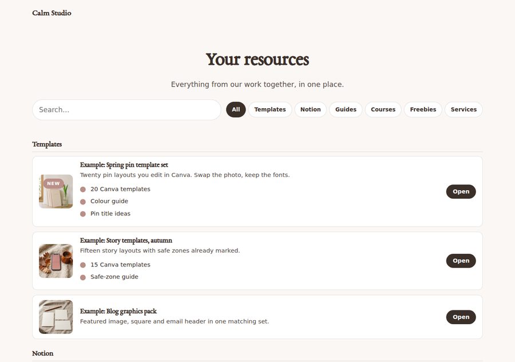Click the 'Pin title ideas' list item

105,214
